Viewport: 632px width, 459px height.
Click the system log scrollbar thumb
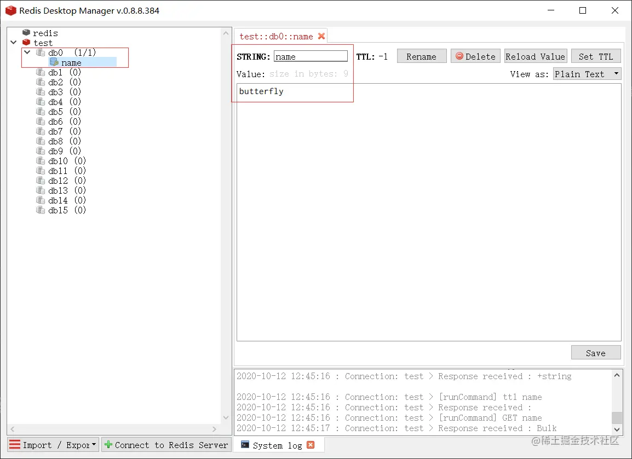(x=617, y=418)
